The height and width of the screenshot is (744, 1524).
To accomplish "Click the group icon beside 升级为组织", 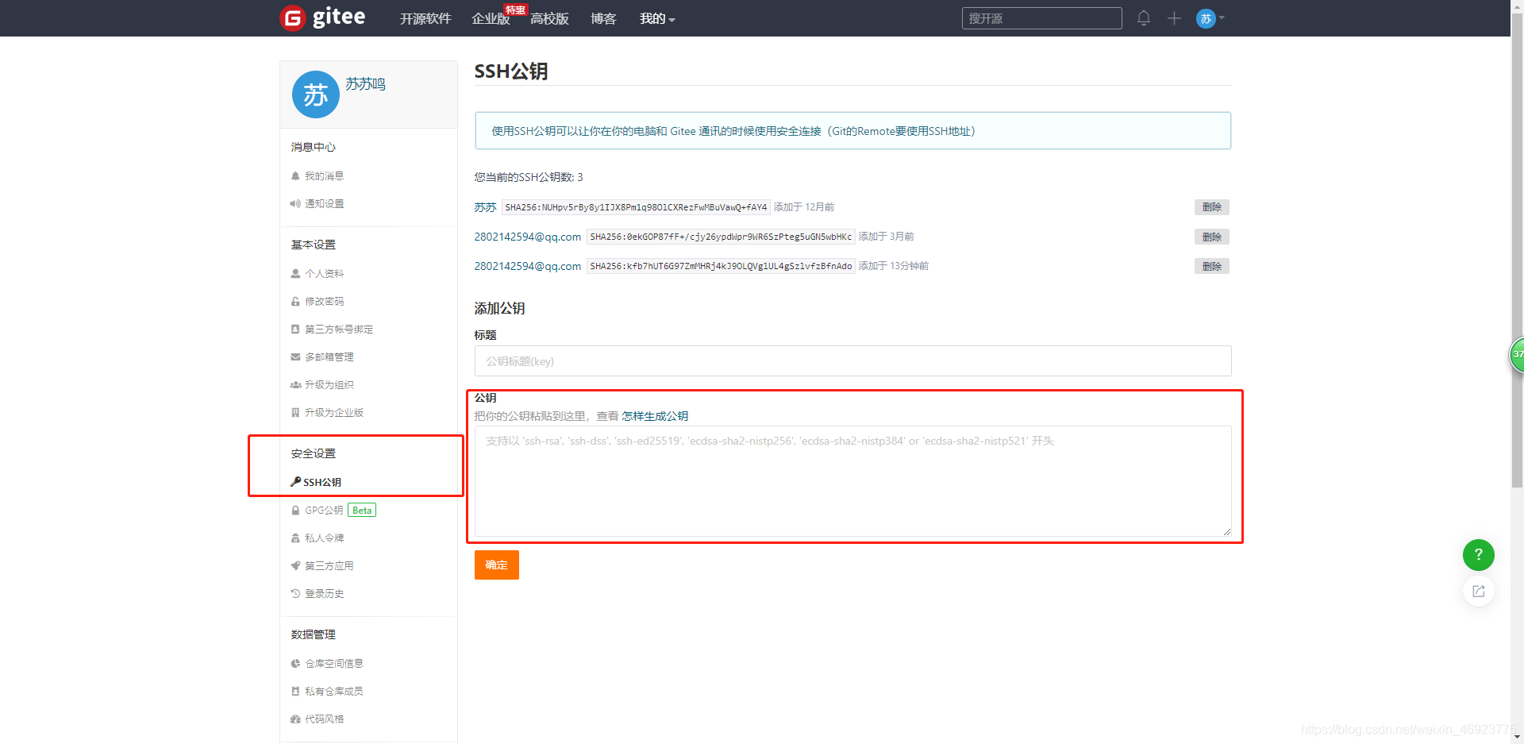I will point(295,384).
